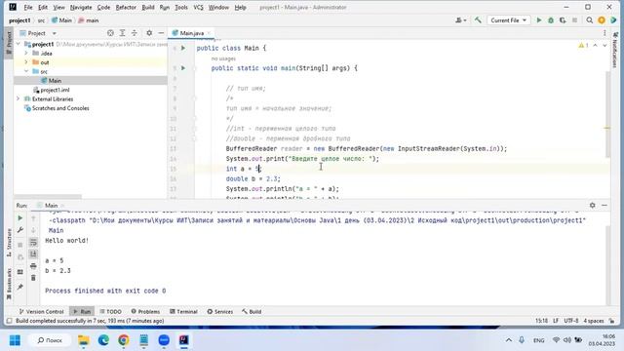Expand the out folder
Image resolution: width=624 pixels, height=351 pixels.
[26, 62]
